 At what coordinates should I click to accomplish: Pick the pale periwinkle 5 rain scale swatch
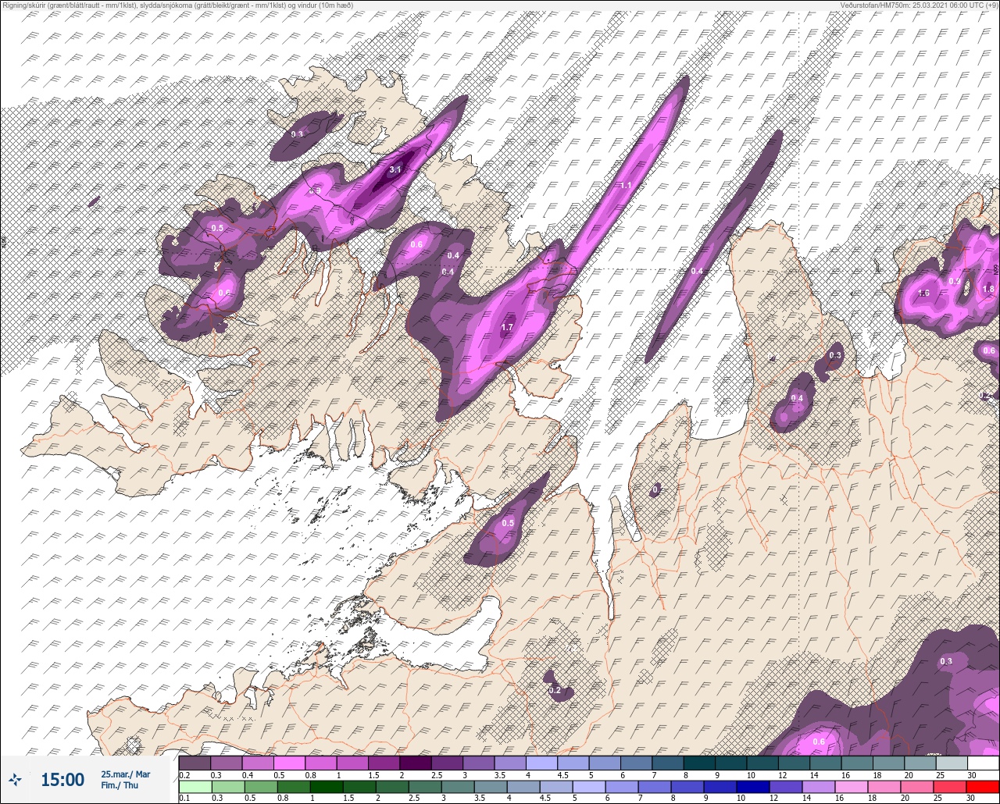click(x=591, y=787)
